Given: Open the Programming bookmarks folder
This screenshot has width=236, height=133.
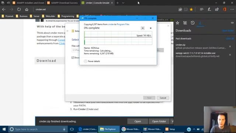Looking at the screenshot, I should tap(66, 16).
